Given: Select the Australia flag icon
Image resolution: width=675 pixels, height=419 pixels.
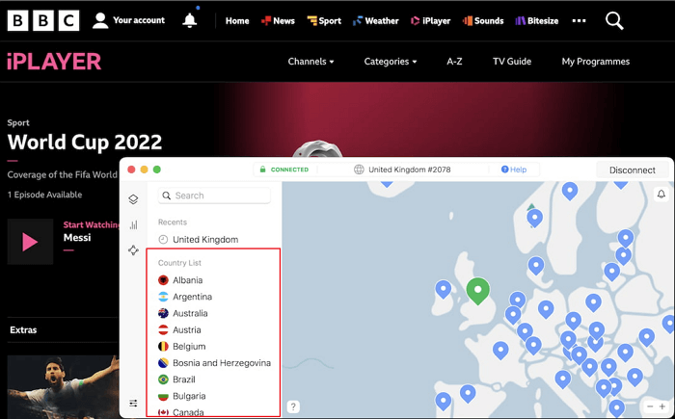Looking at the screenshot, I should click(163, 313).
